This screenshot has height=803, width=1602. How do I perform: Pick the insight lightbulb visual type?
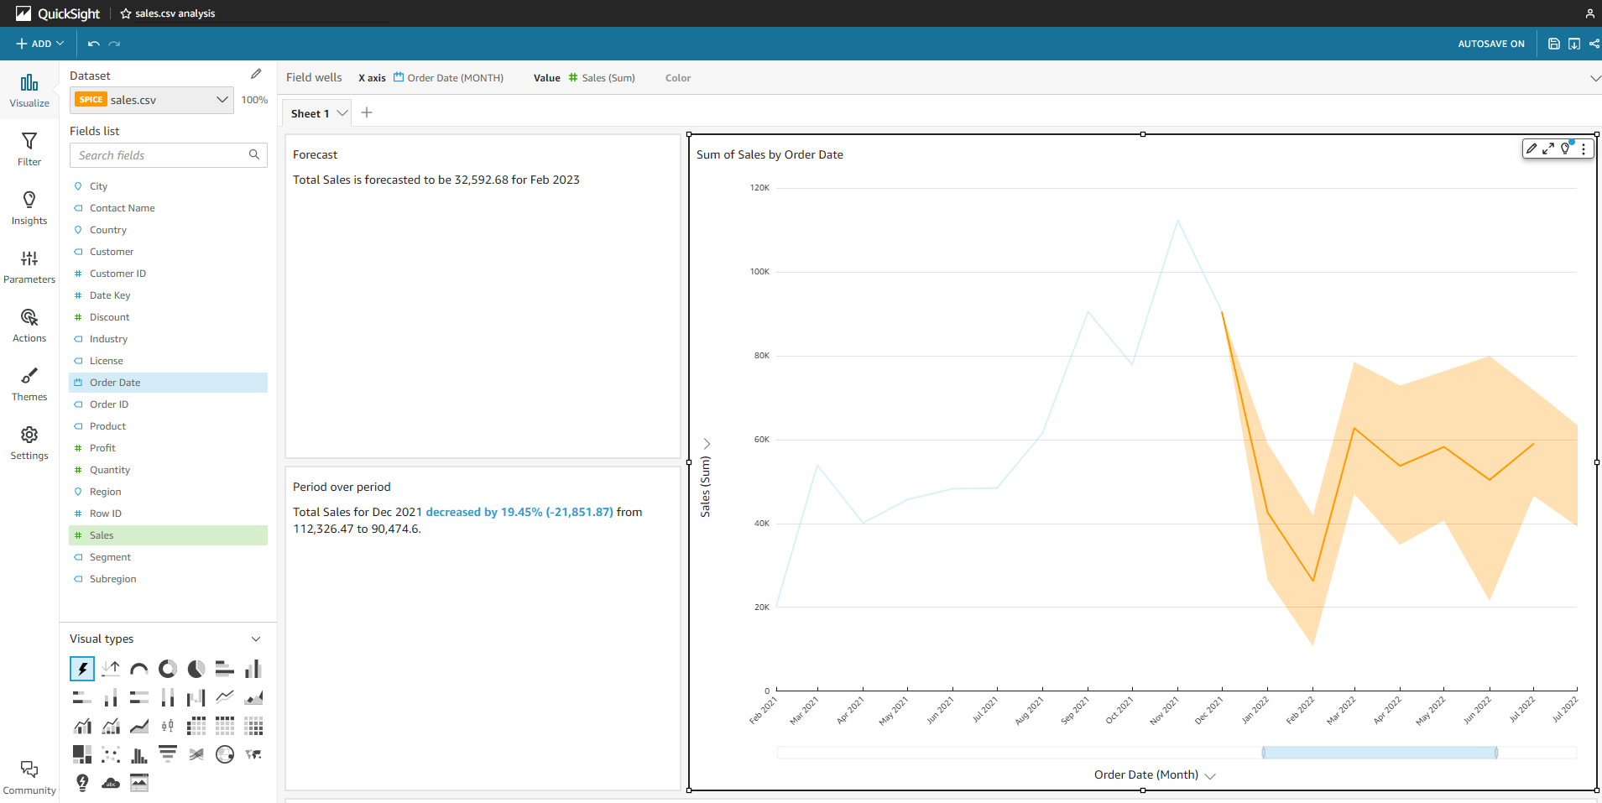[82, 783]
